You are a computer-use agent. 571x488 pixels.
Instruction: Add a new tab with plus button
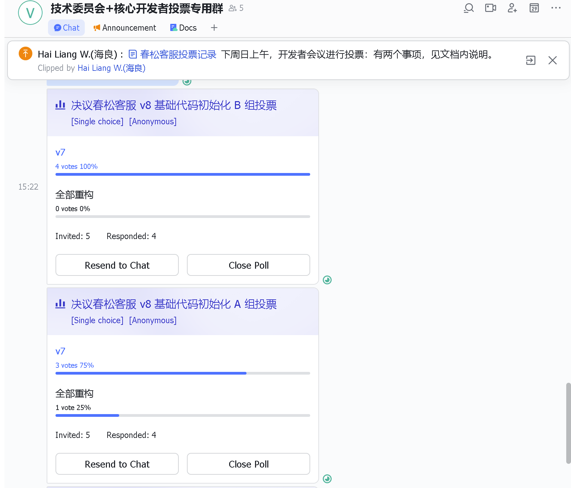point(214,28)
